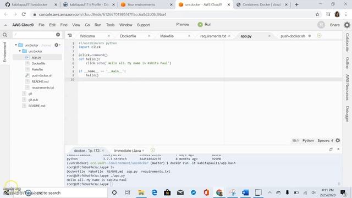Open File Explorer from taskbar
This screenshot has height=198, width=352.
[141, 193]
